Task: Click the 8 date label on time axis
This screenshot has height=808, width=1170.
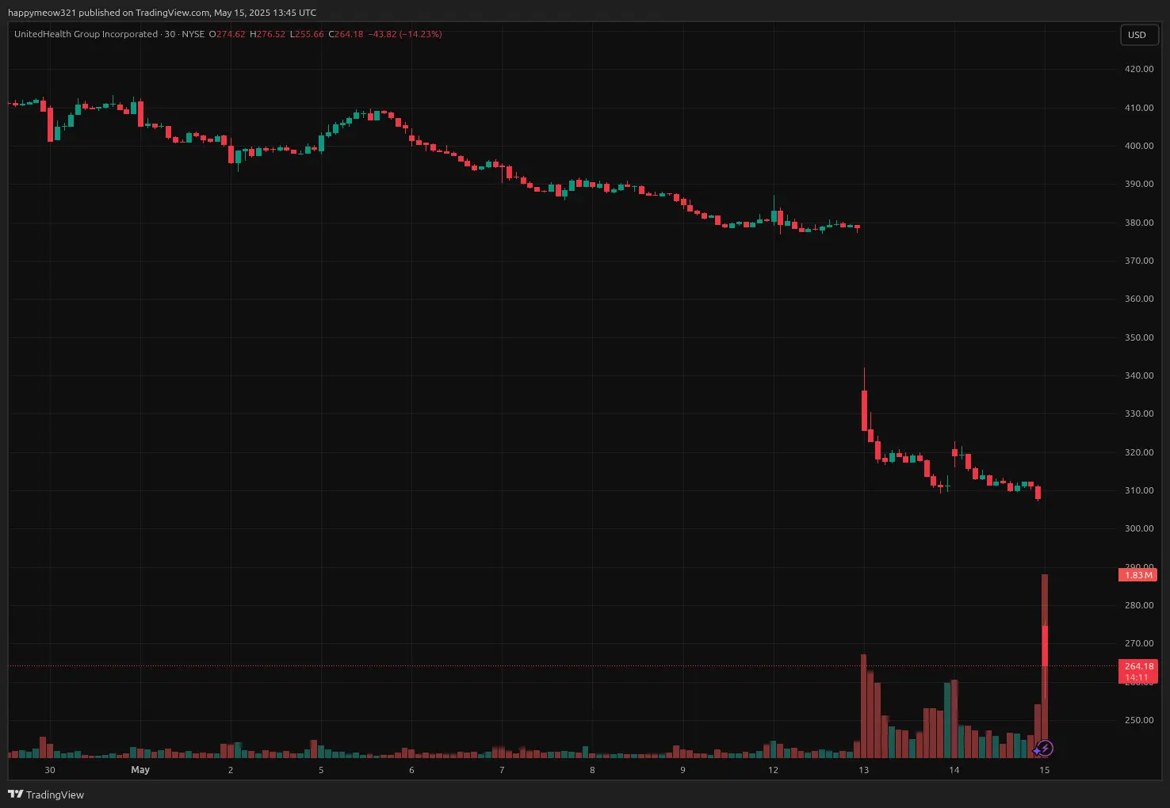Action: point(592,770)
